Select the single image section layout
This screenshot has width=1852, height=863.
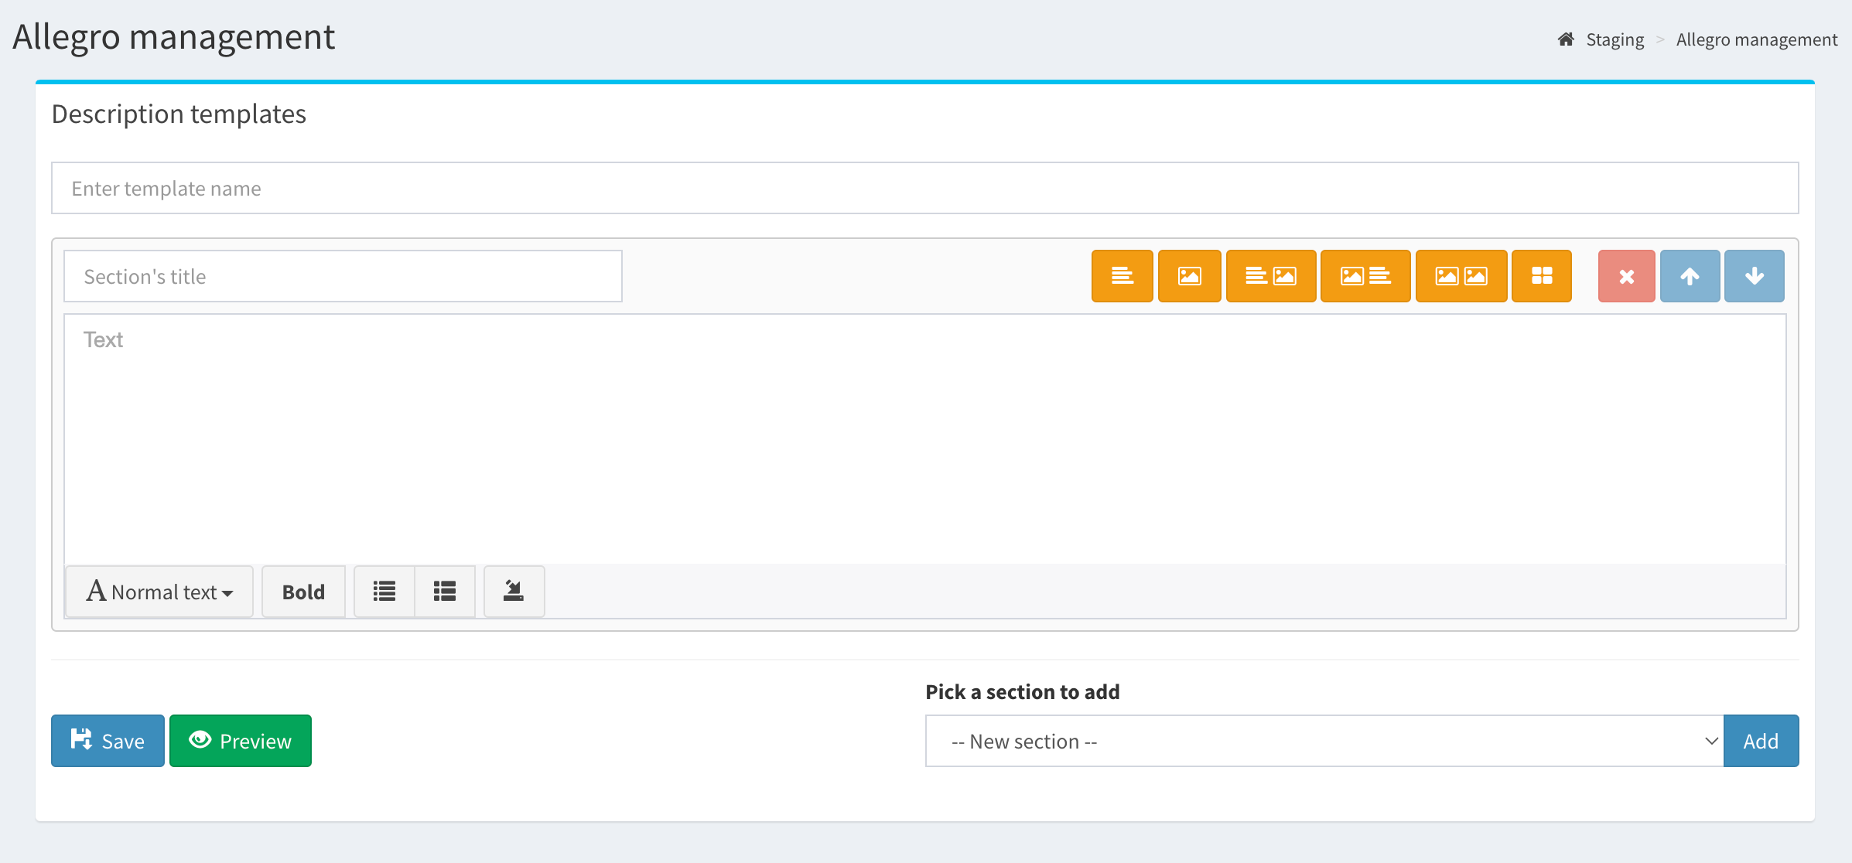point(1189,276)
